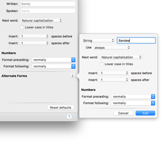Image resolution: width=166 pixels, height=144 pixels.
Task: Tick Lower case in titles in popover
Action: (x=101, y=64)
